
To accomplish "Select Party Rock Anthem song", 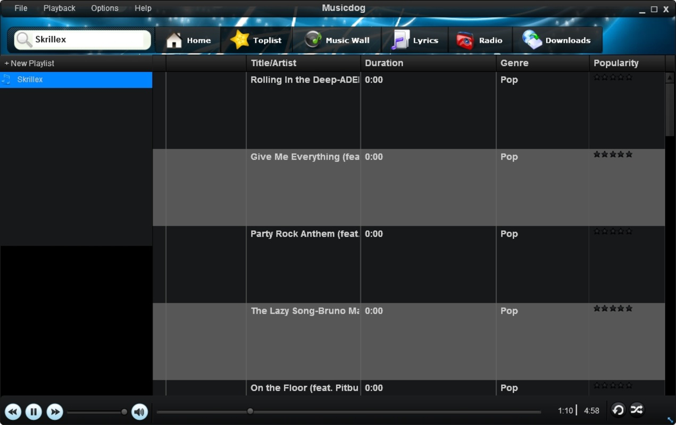I will pyautogui.click(x=305, y=234).
